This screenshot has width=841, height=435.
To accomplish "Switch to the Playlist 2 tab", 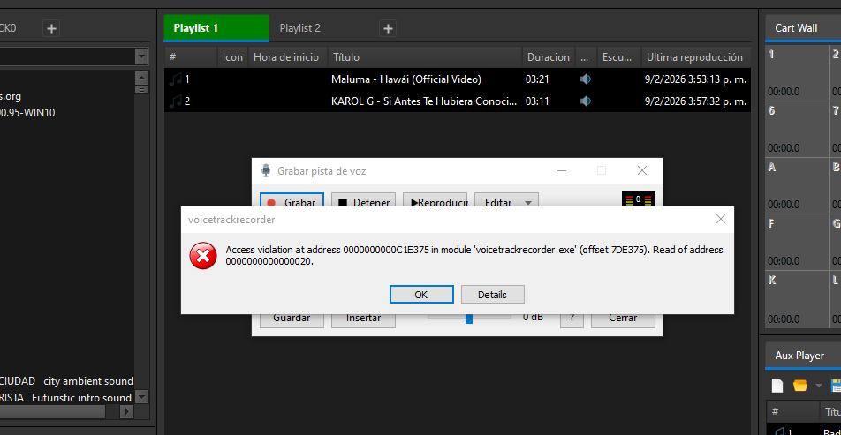I will (x=300, y=28).
